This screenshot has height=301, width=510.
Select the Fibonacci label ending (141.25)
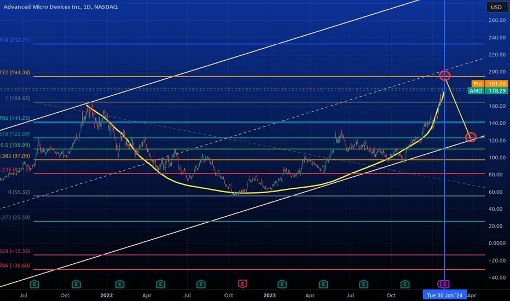click(15, 118)
